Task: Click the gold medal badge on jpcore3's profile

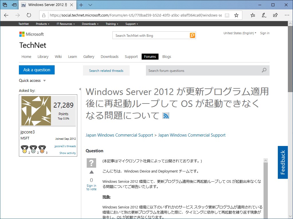Action: (x=24, y=149)
